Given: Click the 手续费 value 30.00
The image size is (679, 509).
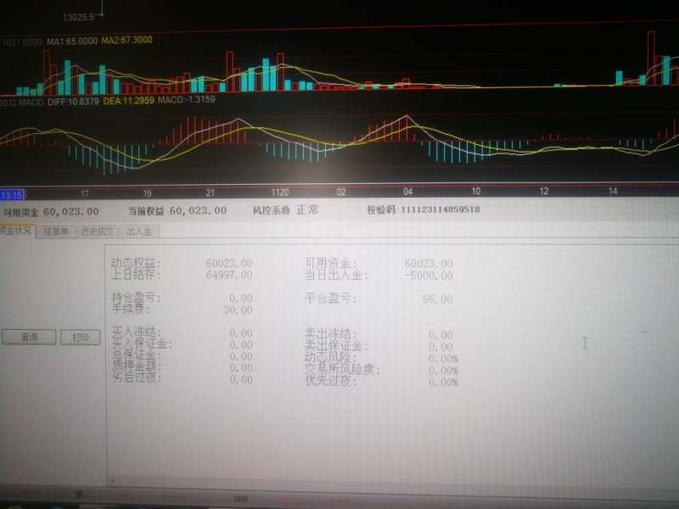Looking at the screenshot, I should [238, 310].
